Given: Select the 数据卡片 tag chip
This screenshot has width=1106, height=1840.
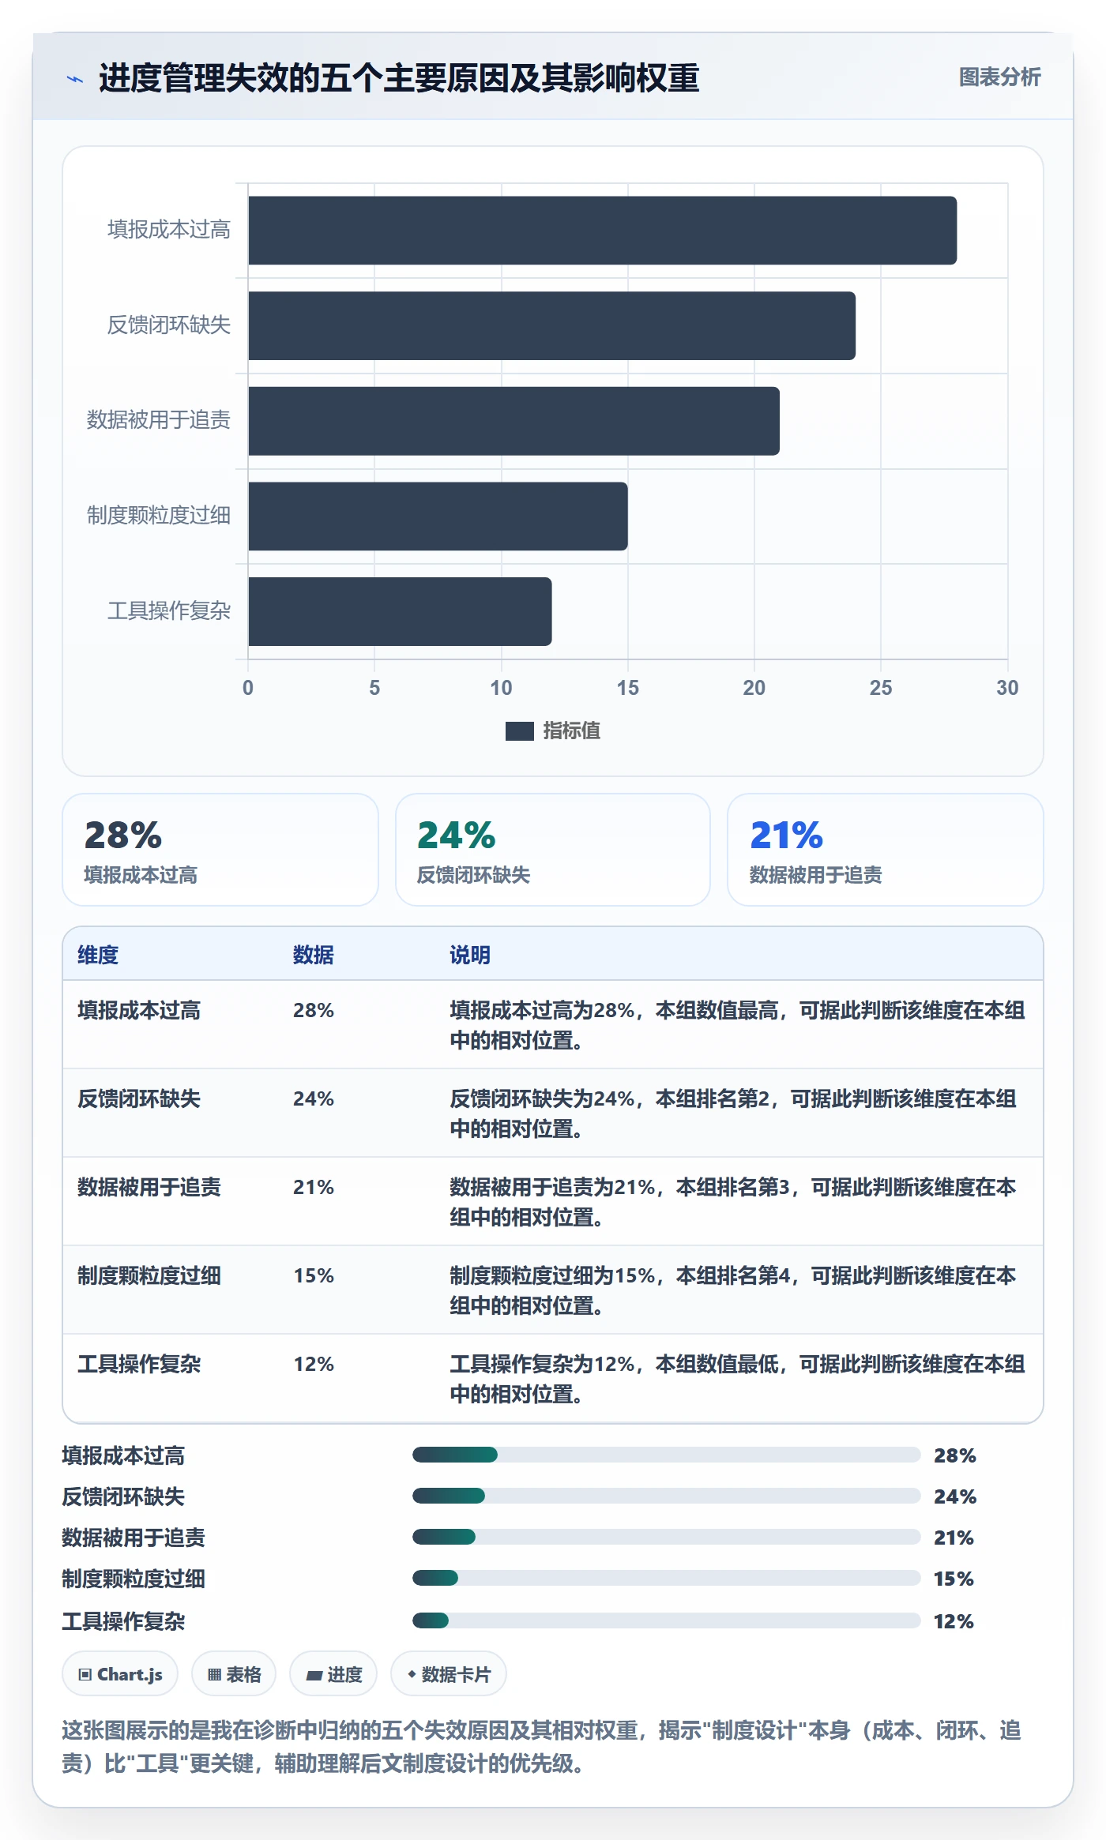Looking at the screenshot, I should pos(449,1674).
